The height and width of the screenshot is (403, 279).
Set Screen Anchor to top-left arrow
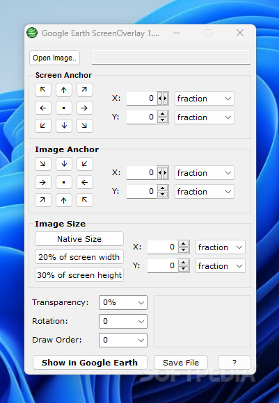(43, 90)
